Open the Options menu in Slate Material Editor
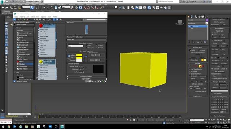This screenshot has width=231, height=129. pos(43,17)
